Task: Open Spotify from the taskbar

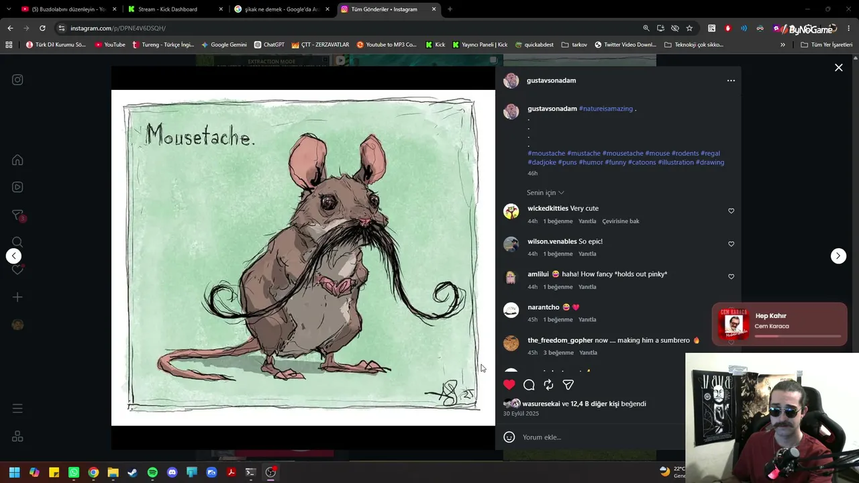Action: 152,472
